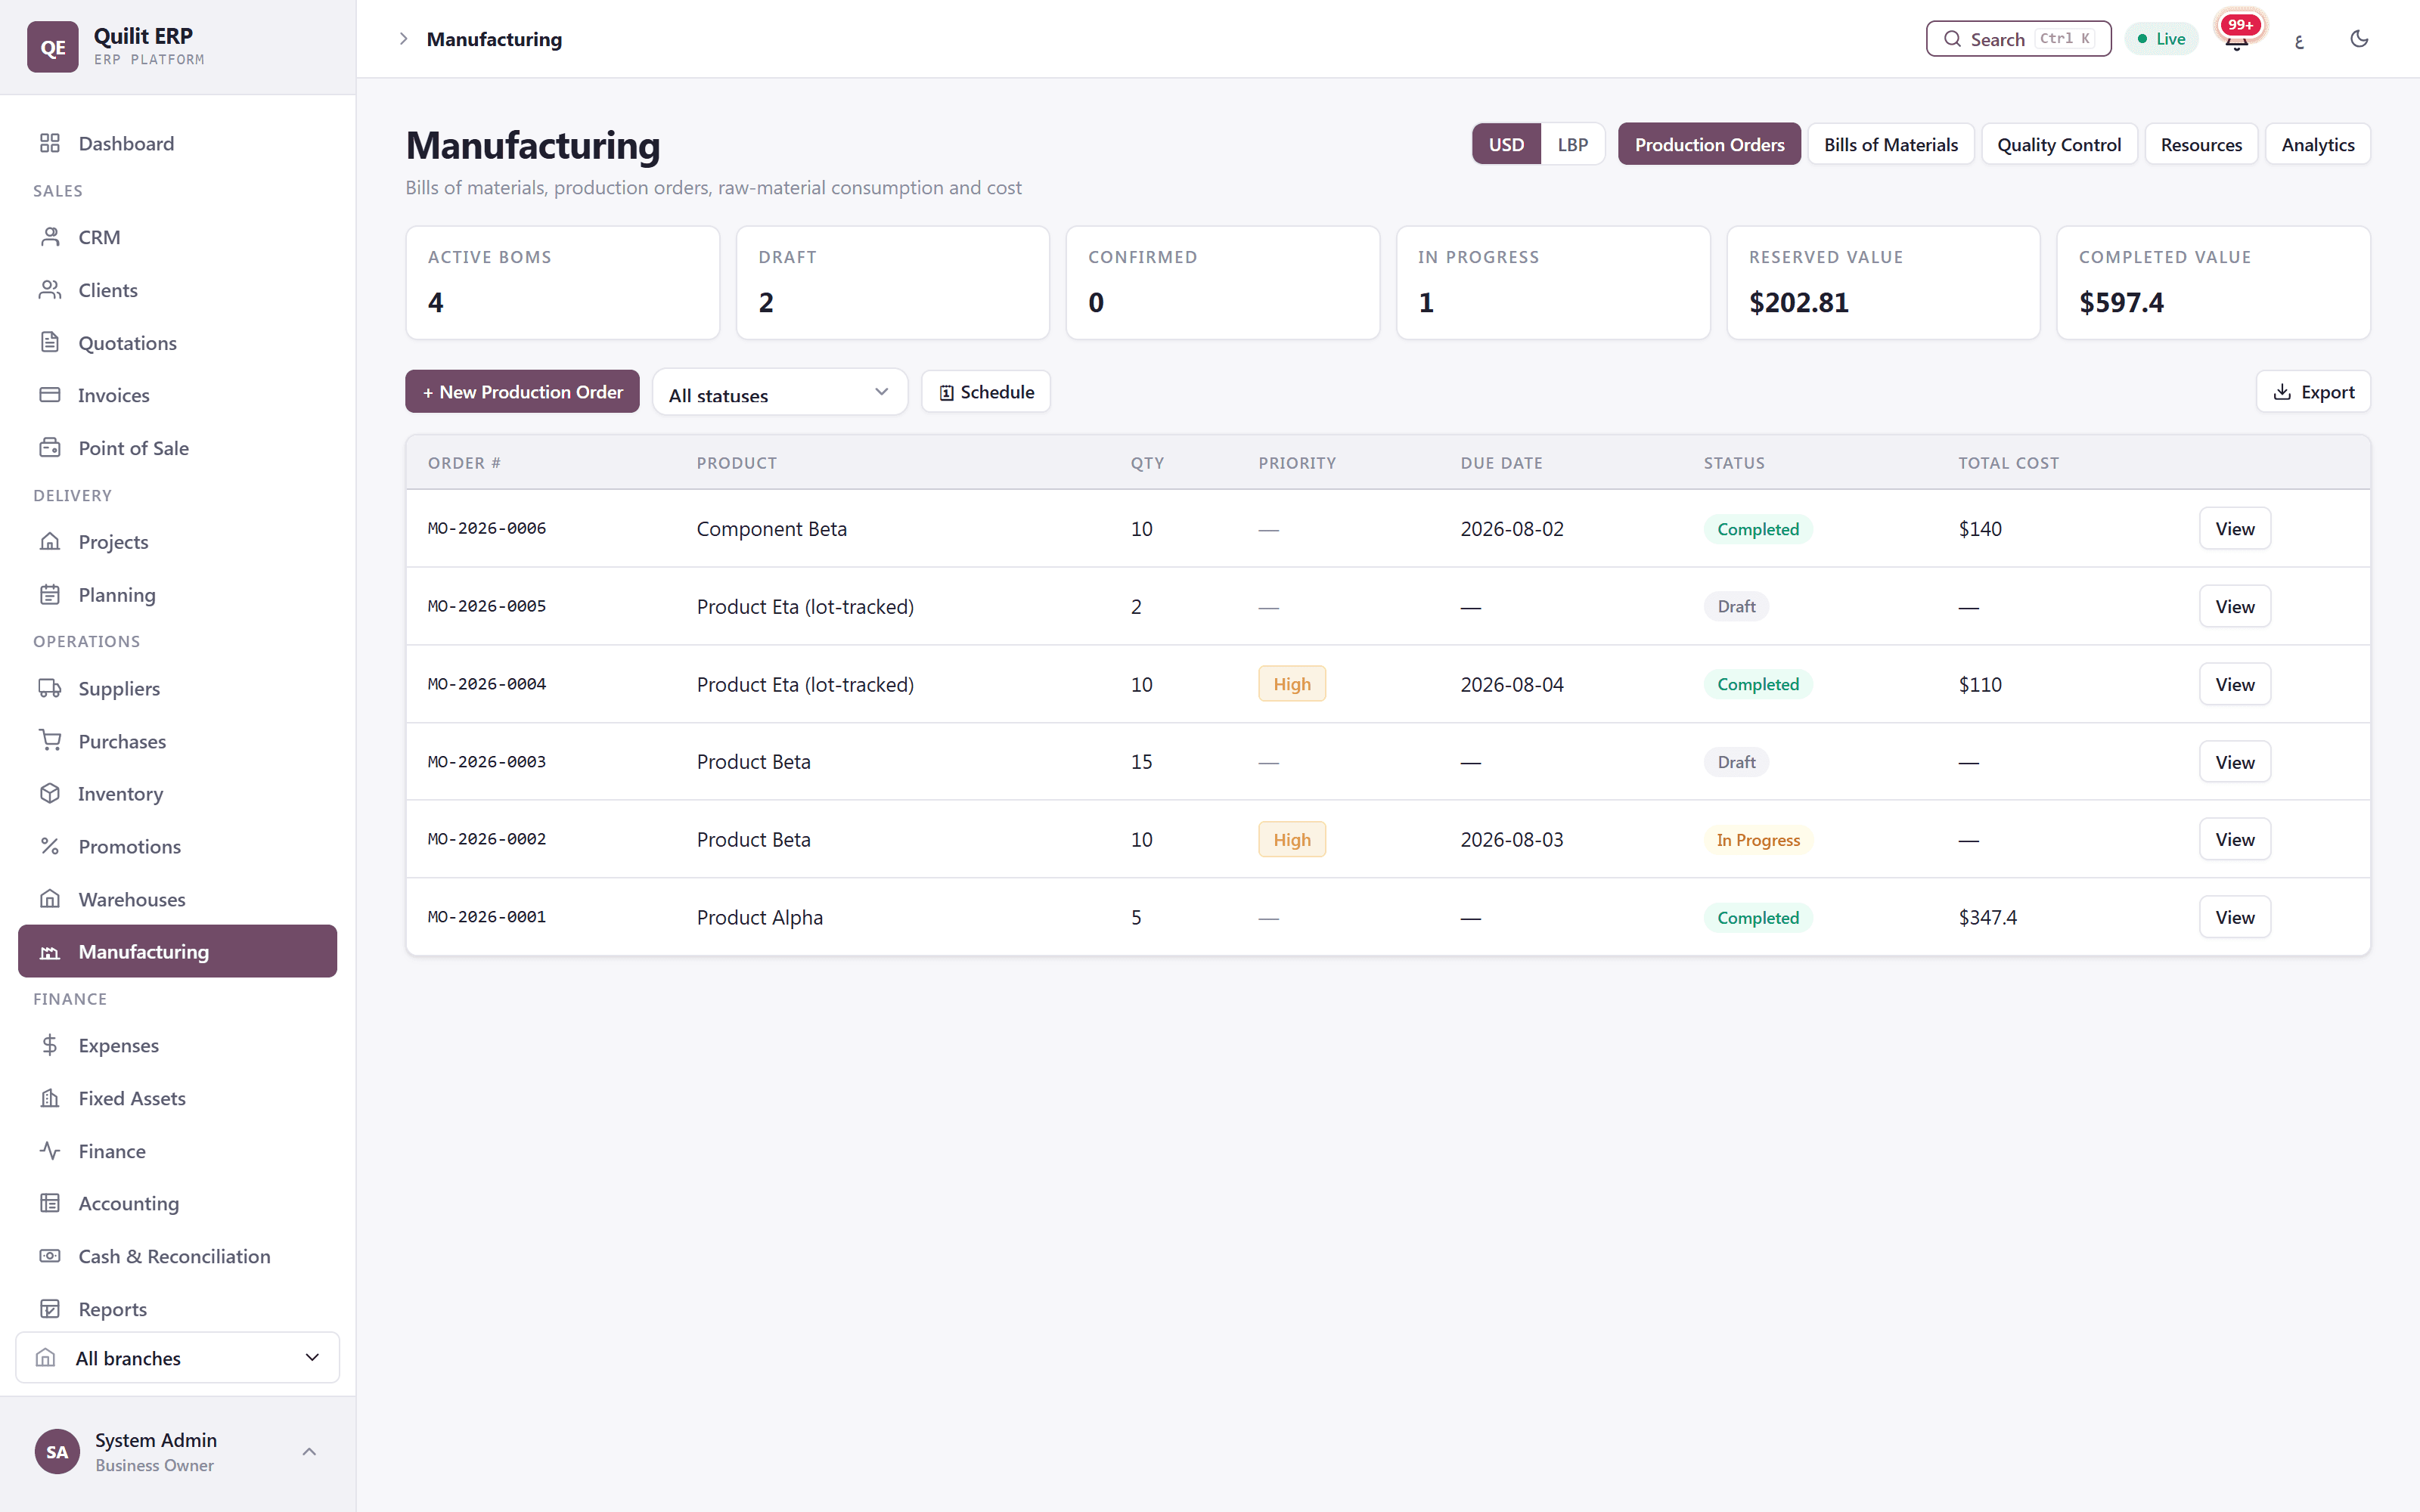This screenshot has width=2420, height=1512.
Task: Click the product name Component Beta
Action: (x=771, y=528)
